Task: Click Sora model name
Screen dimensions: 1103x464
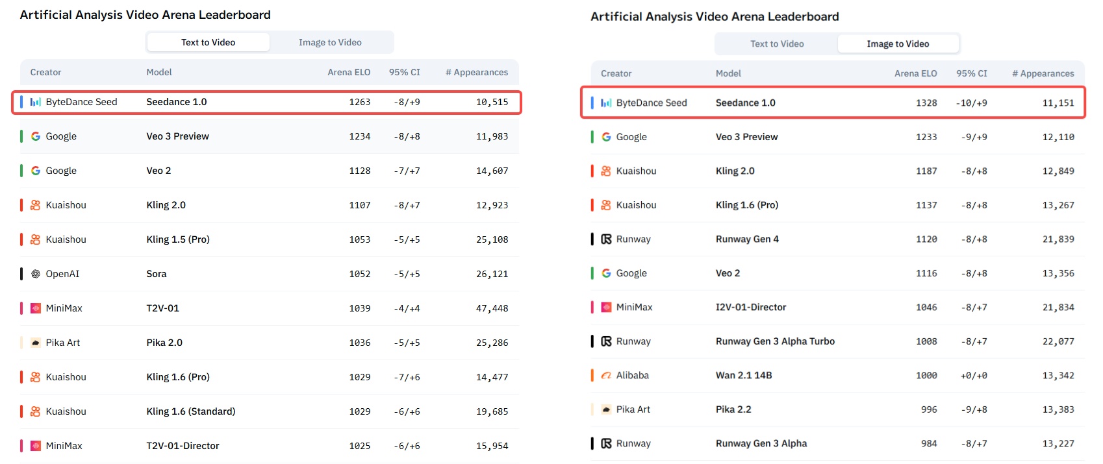Action: click(157, 274)
